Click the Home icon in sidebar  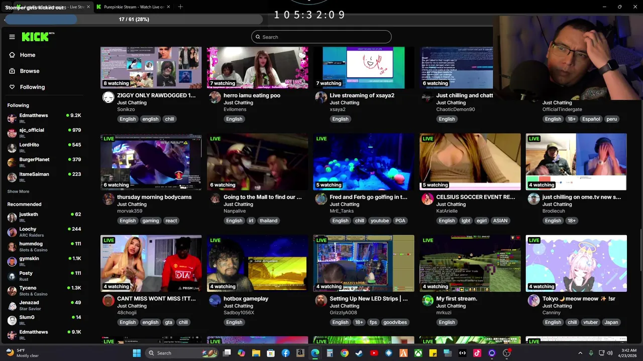tap(12, 55)
